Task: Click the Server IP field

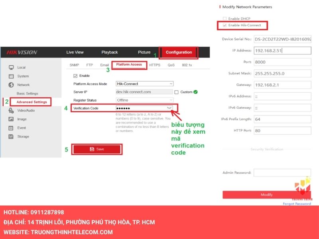Action: coord(144,92)
